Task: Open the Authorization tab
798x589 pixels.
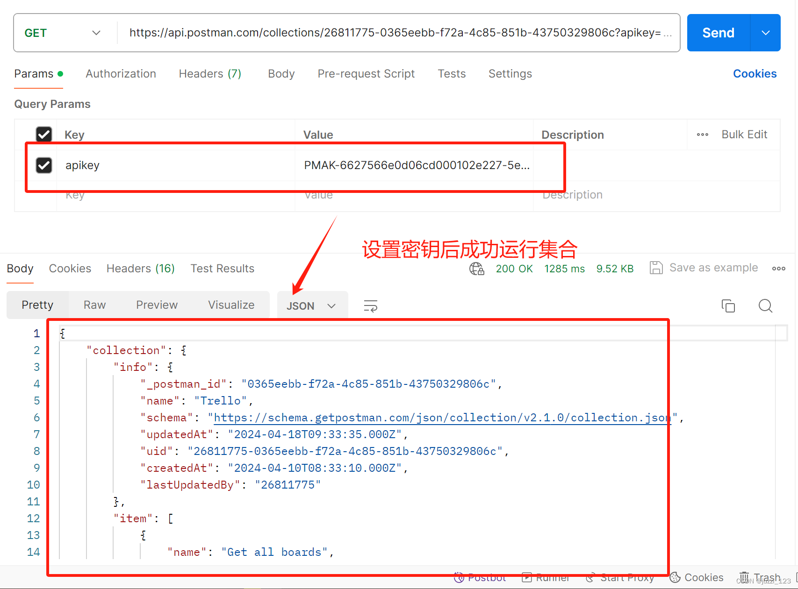Action: tap(121, 74)
